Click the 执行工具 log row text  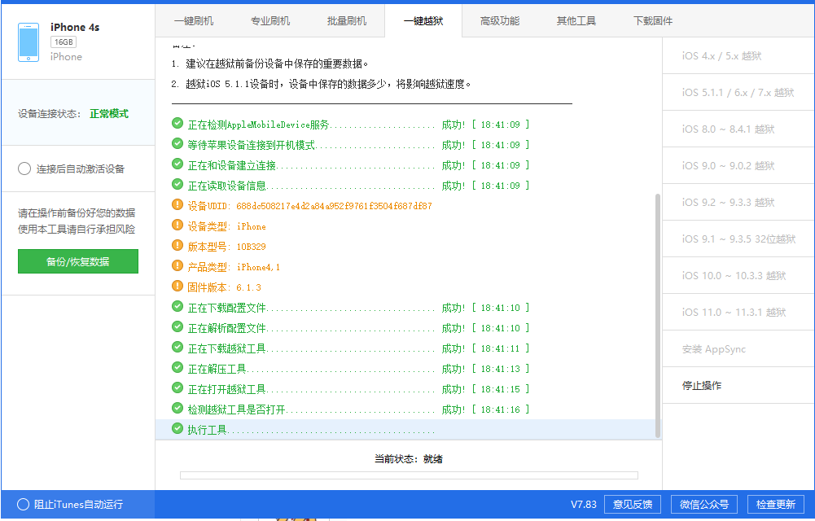[207, 430]
